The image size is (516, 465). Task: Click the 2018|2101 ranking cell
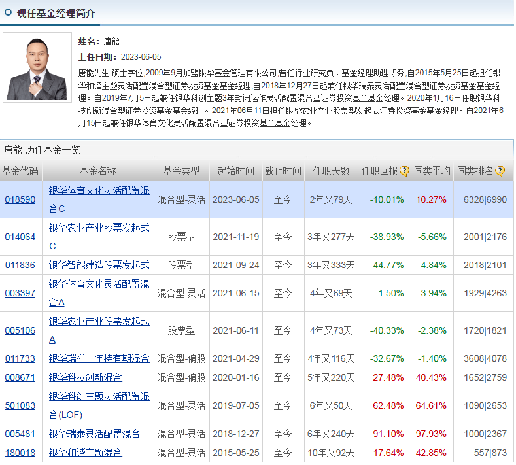[485, 265]
